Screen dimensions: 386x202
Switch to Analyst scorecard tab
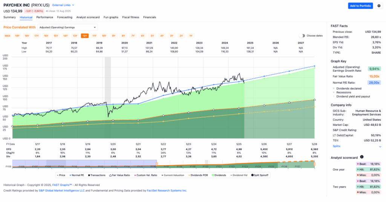pyautogui.click(x=88, y=17)
